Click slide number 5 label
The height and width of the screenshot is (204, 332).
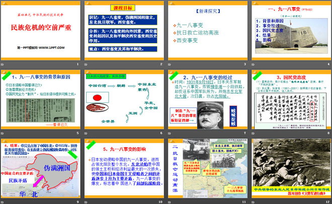coord(77,133)
